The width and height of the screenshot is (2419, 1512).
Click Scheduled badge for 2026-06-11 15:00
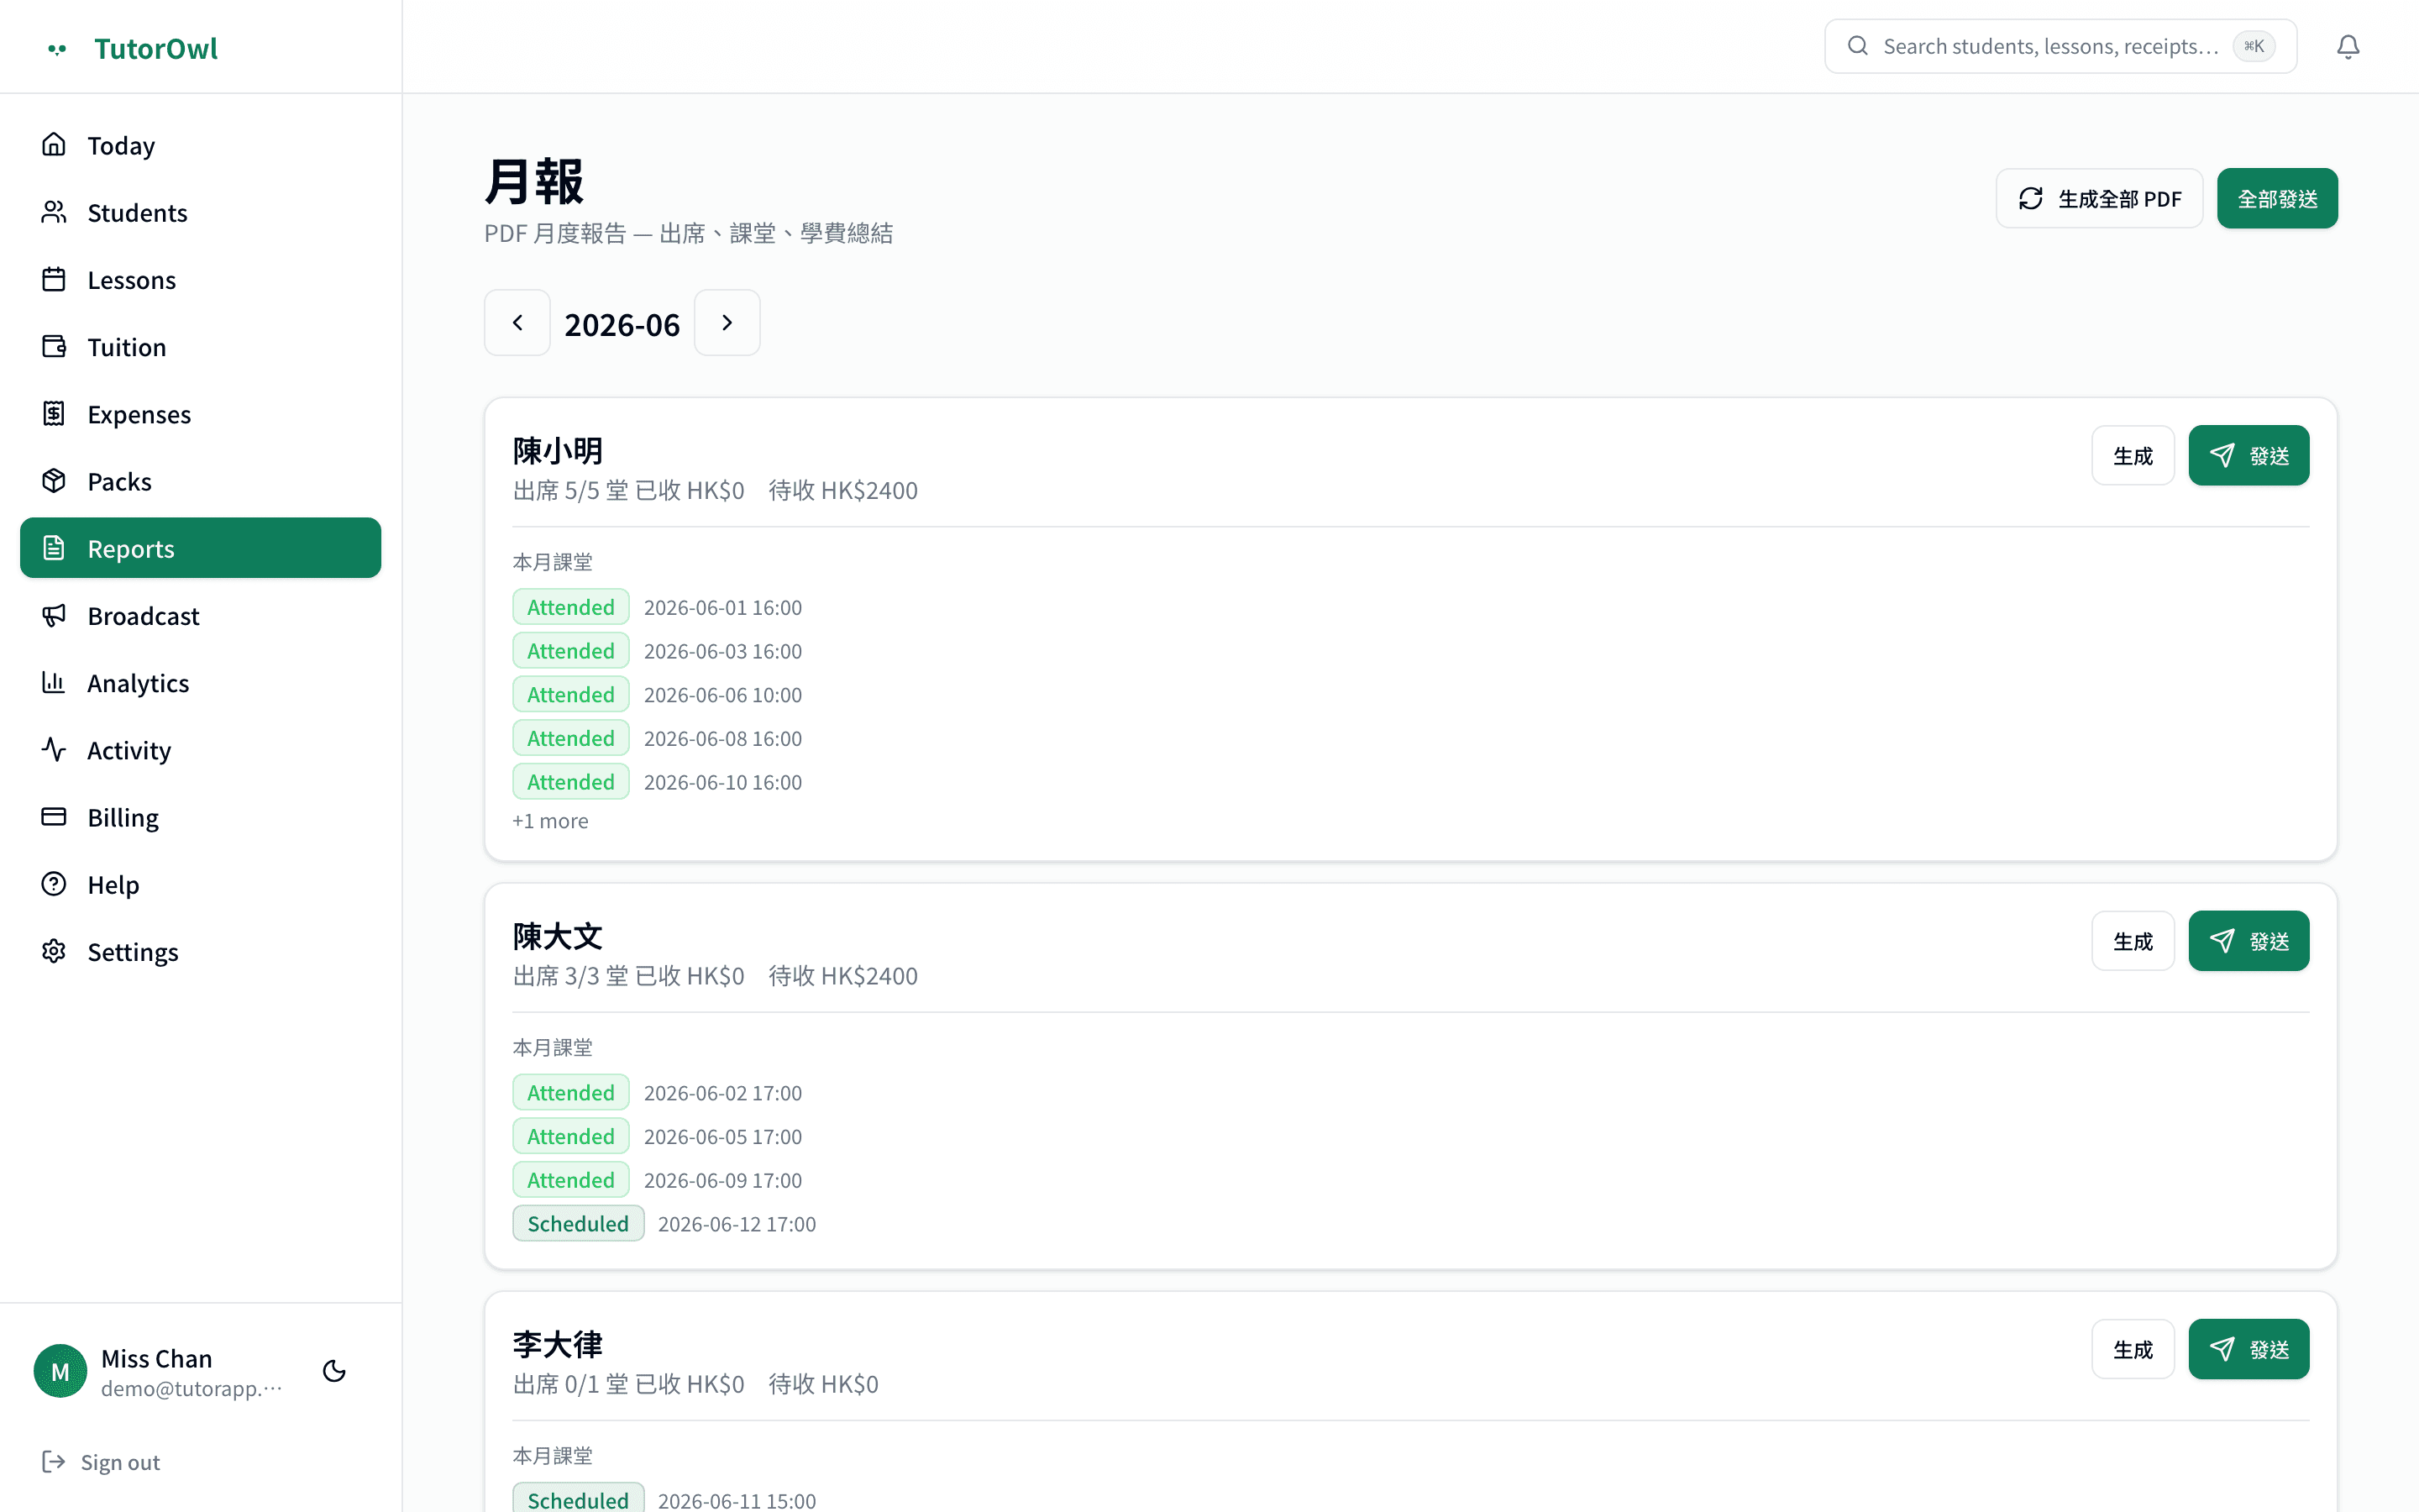pos(578,1498)
